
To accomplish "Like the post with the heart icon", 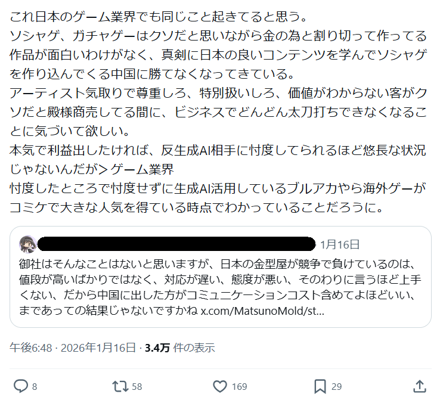I will tap(220, 386).
